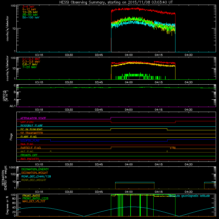The height and width of the screenshot is (219, 219).
Task: Select the POSSIBLE_FLARE flag label
Action: pos(31,126)
